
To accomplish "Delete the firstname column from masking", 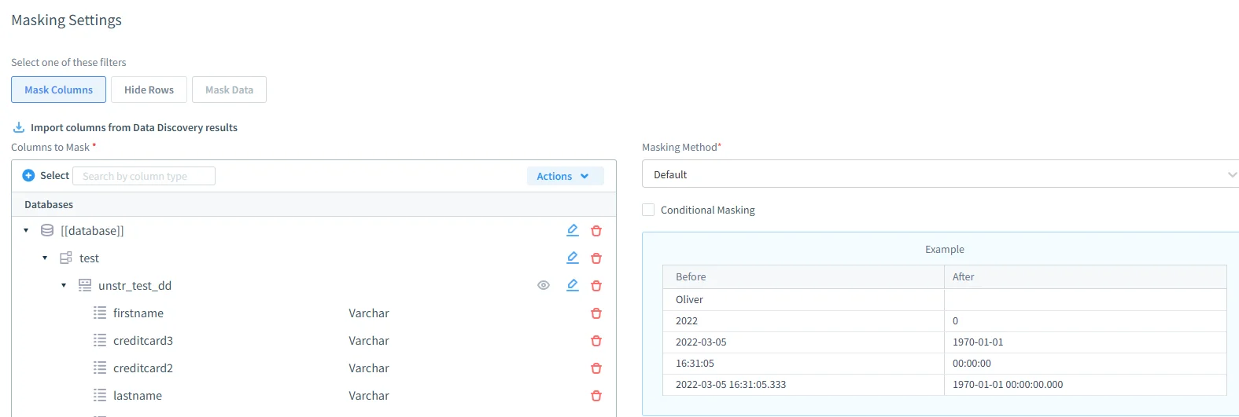I will pos(596,313).
